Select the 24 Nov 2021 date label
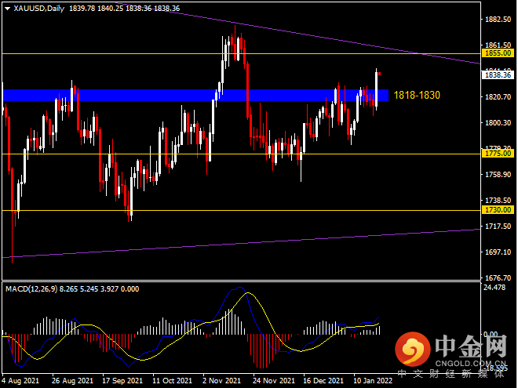 (274, 381)
